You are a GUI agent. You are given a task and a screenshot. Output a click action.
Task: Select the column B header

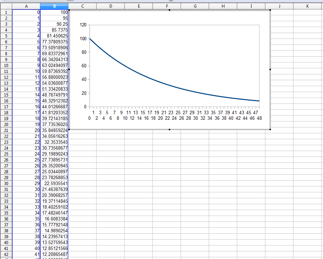[x=54, y=6]
